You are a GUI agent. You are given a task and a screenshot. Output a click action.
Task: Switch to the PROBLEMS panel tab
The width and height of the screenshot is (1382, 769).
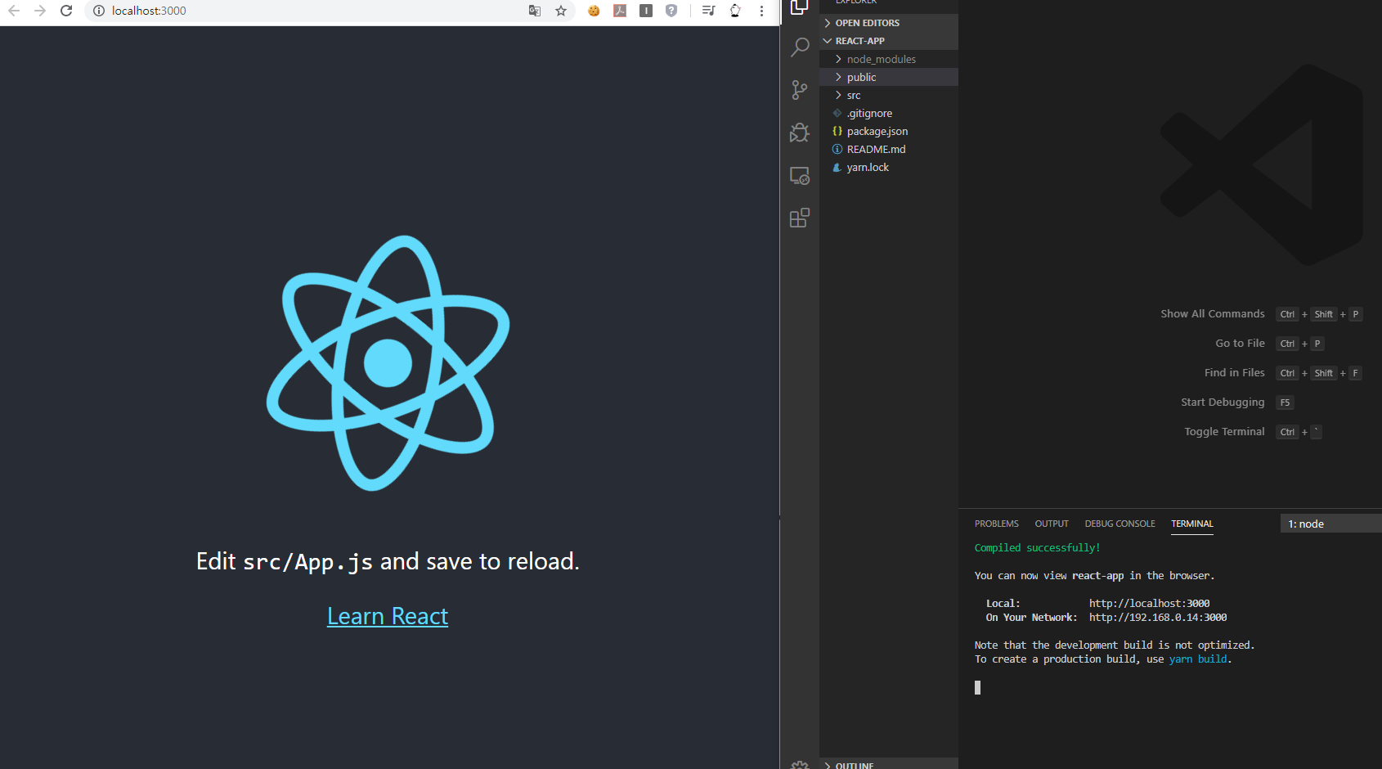click(996, 524)
